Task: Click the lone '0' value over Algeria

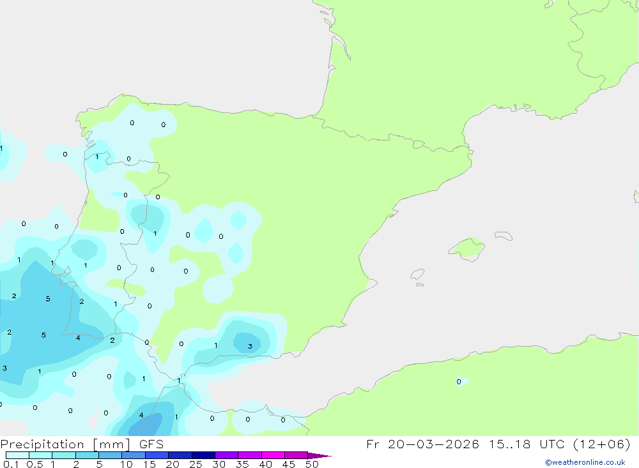Action: point(459,382)
